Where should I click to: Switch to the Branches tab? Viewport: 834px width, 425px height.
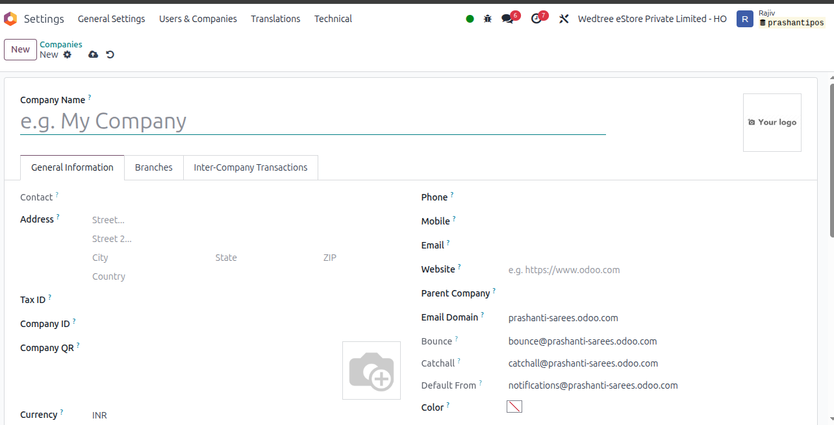[x=154, y=167]
